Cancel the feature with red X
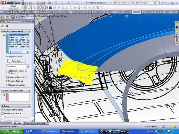 coord(7,26)
